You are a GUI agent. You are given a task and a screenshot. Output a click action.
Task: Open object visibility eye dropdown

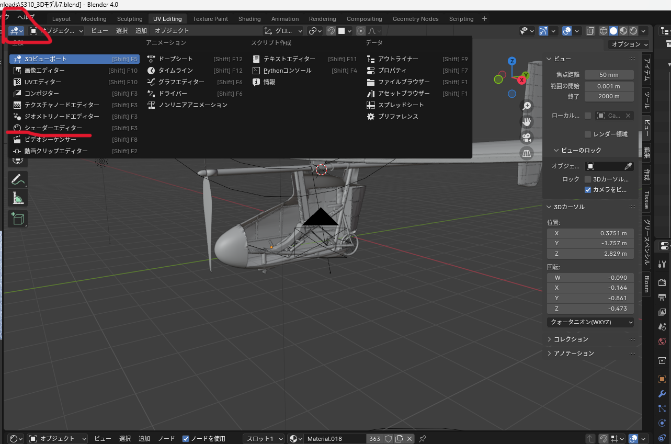click(x=527, y=31)
